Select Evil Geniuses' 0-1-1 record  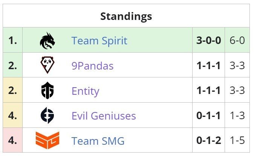click(x=208, y=115)
